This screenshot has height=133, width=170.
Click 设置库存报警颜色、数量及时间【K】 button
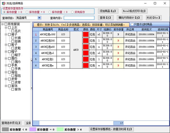[x=111, y=129]
